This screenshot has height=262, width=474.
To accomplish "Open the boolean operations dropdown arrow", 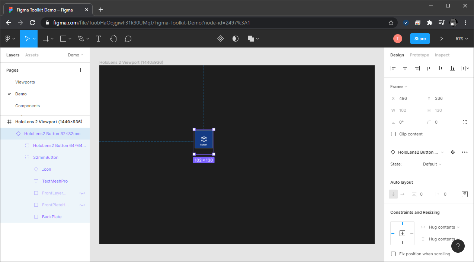I will [257, 39].
